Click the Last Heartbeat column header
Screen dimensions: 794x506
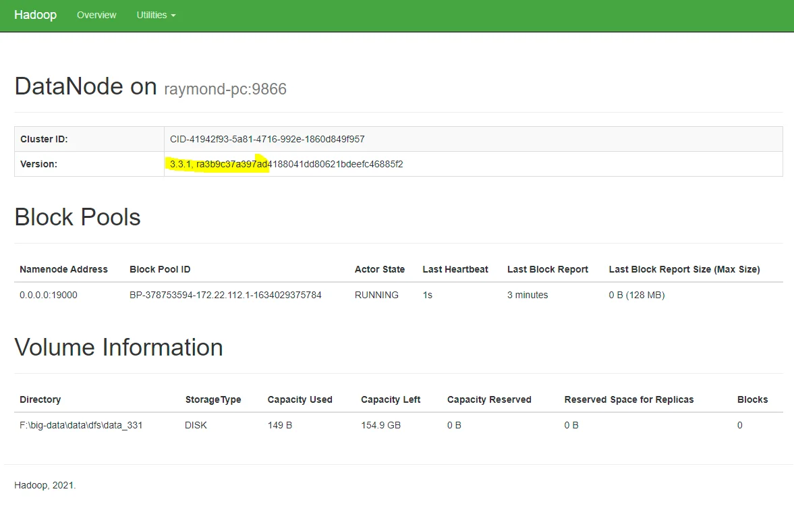(x=455, y=269)
